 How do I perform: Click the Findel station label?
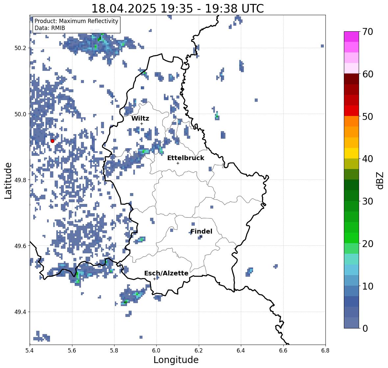[201, 231]
